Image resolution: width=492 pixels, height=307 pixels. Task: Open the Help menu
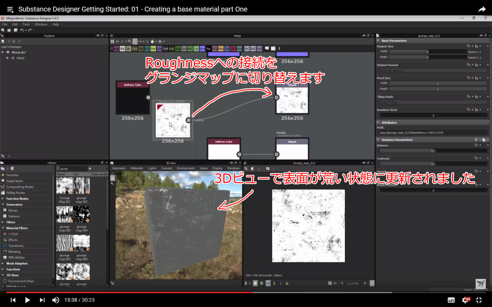coord(55,24)
